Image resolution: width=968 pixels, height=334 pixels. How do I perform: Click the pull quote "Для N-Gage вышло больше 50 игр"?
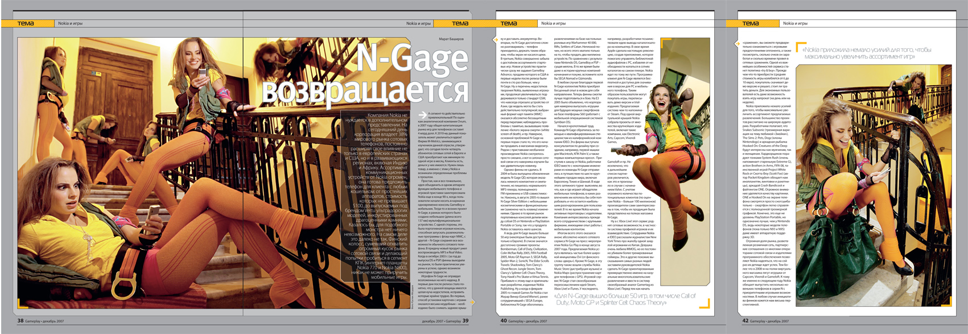pos(624,299)
